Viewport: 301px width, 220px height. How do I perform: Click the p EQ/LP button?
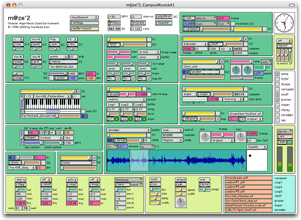click(x=284, y=46)
